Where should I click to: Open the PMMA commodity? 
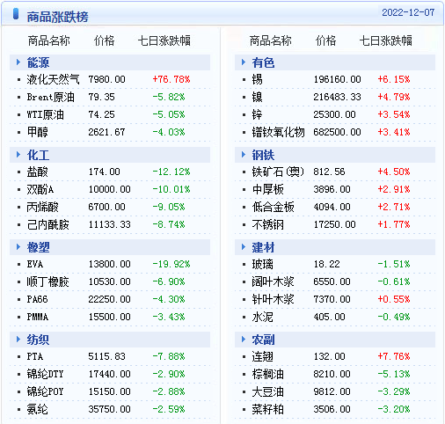point(38,317)
